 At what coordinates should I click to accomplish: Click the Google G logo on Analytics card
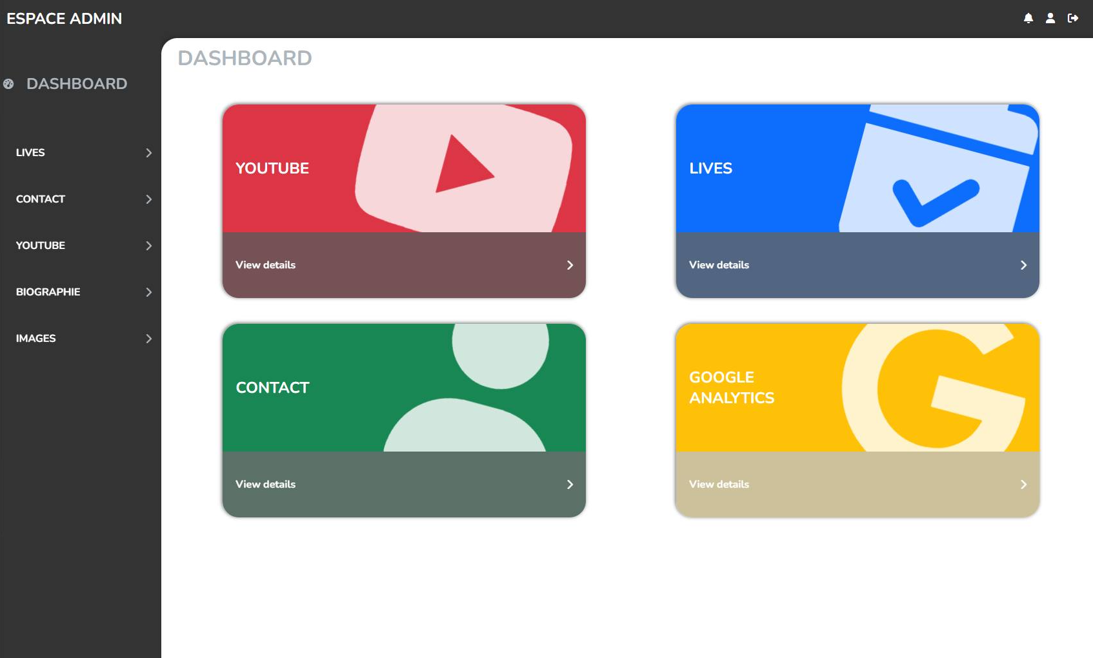(x=934, y=387)
